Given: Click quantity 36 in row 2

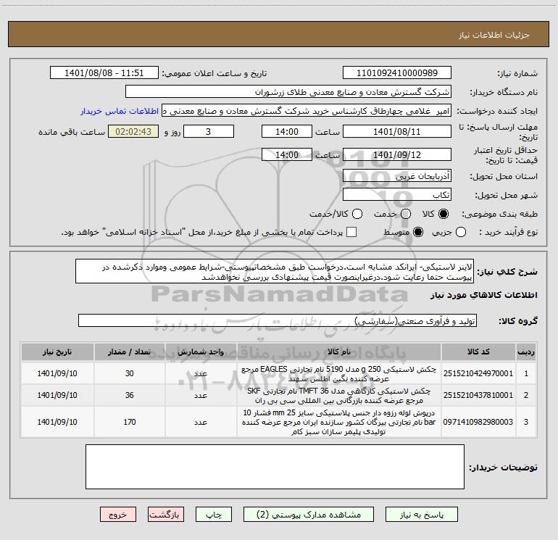Looking at the screenshot, I should [130, 395].
